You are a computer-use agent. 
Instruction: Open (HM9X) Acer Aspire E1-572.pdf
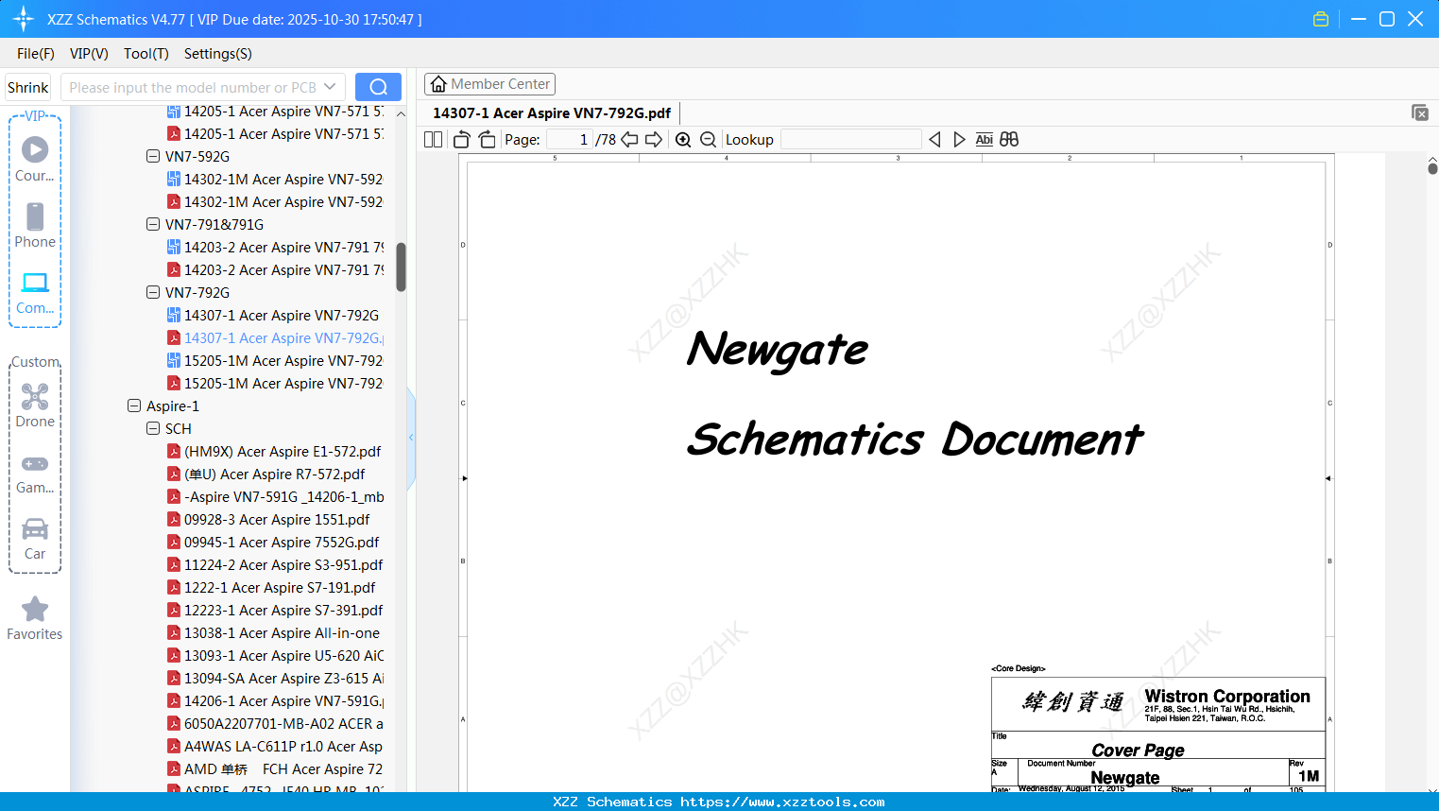click(x=274, y=451)
